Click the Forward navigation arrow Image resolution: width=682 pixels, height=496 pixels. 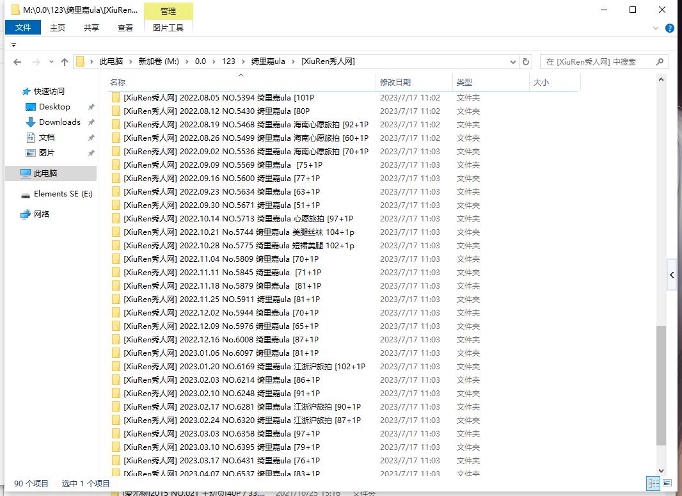[36, 62]
